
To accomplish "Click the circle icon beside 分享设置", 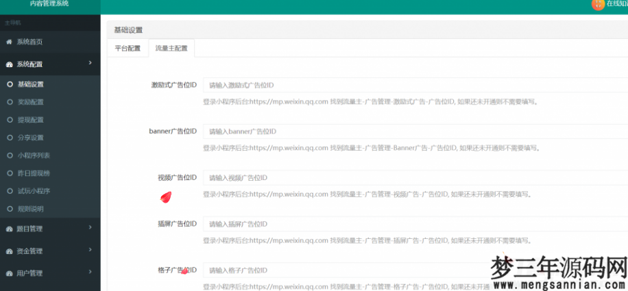I will click(x=10, y=138).
